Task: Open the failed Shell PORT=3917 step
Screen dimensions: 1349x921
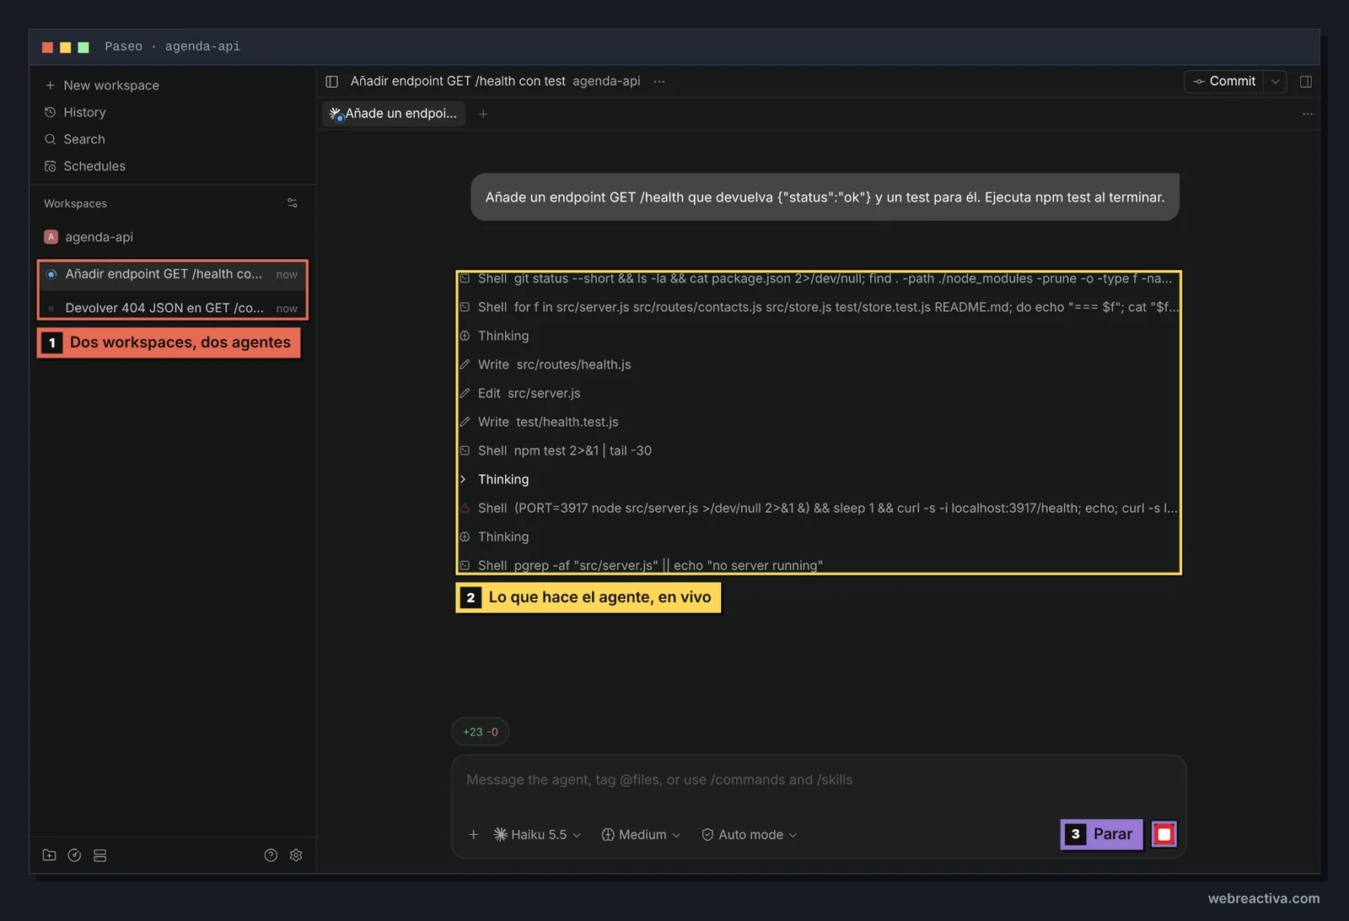Action: 818,508
